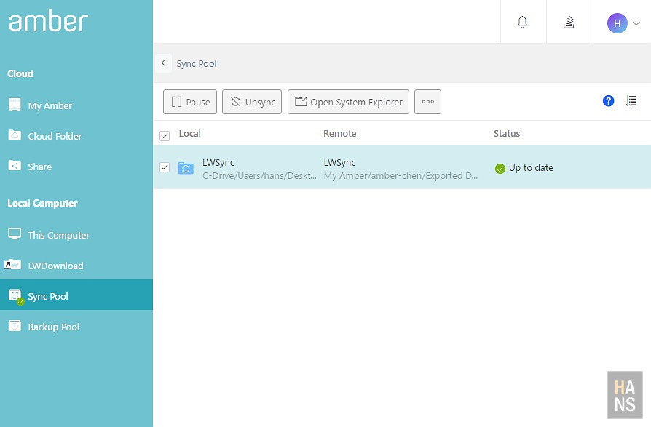Screen dimensions: 651x427
Task: Open LWDownload shortcut in sidebar
Action: click(x=76, y=266)
